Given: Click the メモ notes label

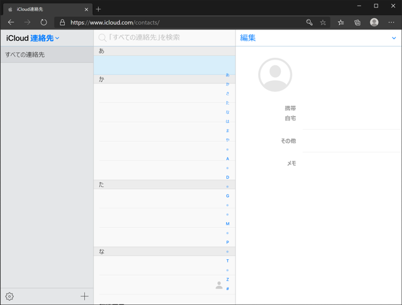Looking at the screenshot, I should (x=291, y=163).
